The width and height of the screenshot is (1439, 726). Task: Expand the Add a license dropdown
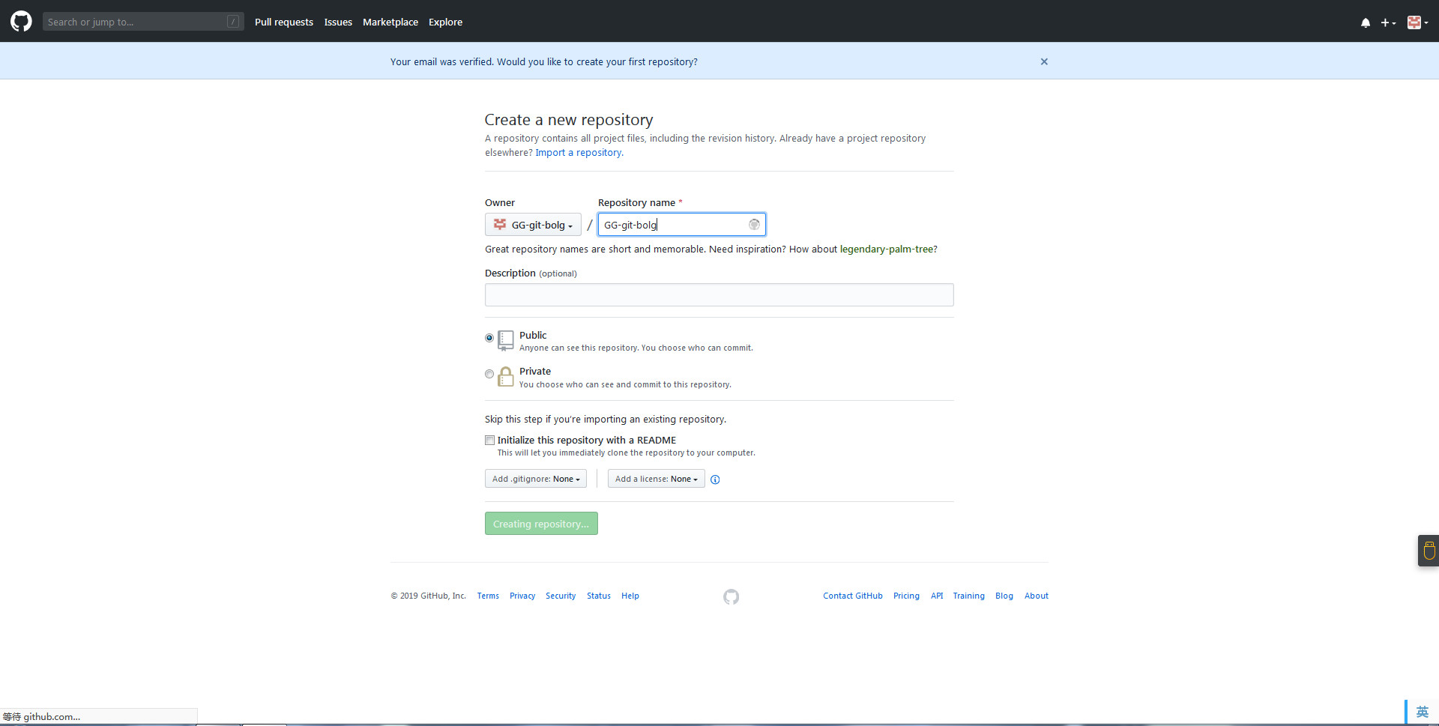(656, 479)
